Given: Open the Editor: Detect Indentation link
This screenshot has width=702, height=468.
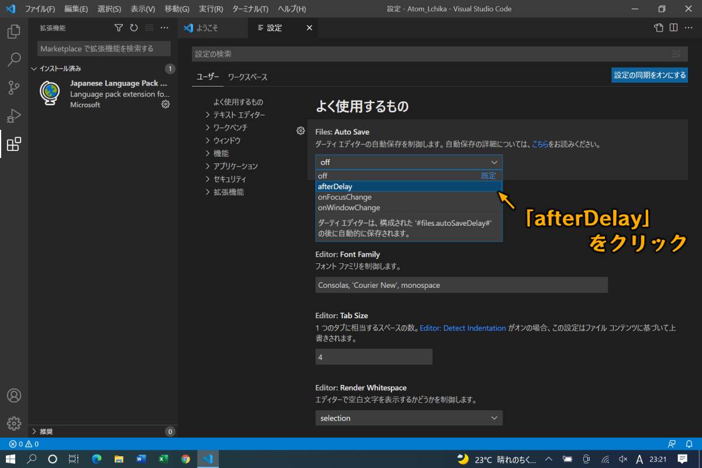Looking at the screenshot, I should point(463,328).
